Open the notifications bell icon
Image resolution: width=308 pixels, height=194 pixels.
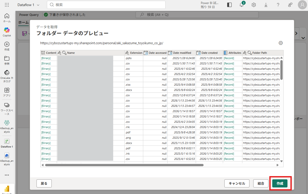242,5
